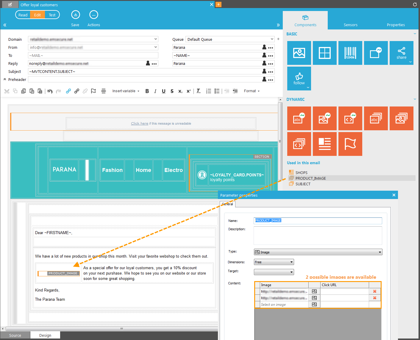420x340 pixels.
Task: Switch to the Sensors tab
Action: pos(350,25)
